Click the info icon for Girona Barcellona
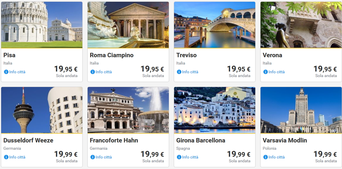This screenshot has height=169, width=342. click(179, 157)
